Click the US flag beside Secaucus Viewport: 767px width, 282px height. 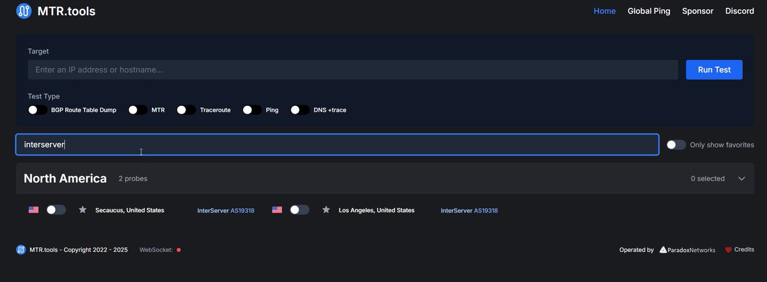coord(33,210)
